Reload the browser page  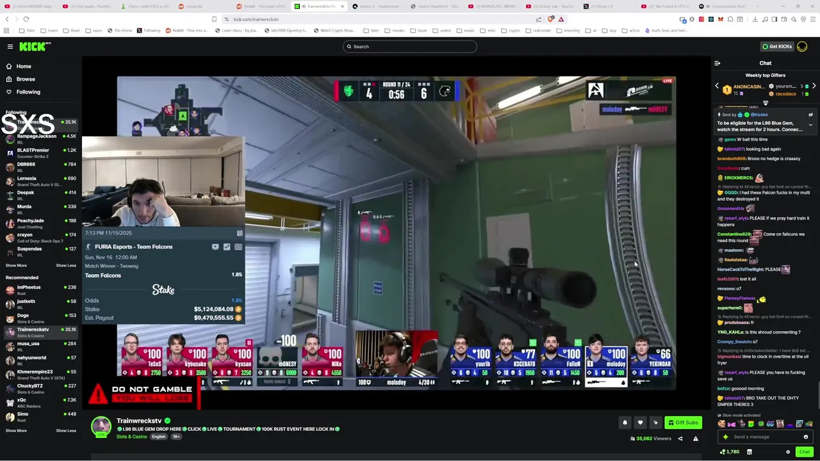click(x=26, y=19)
